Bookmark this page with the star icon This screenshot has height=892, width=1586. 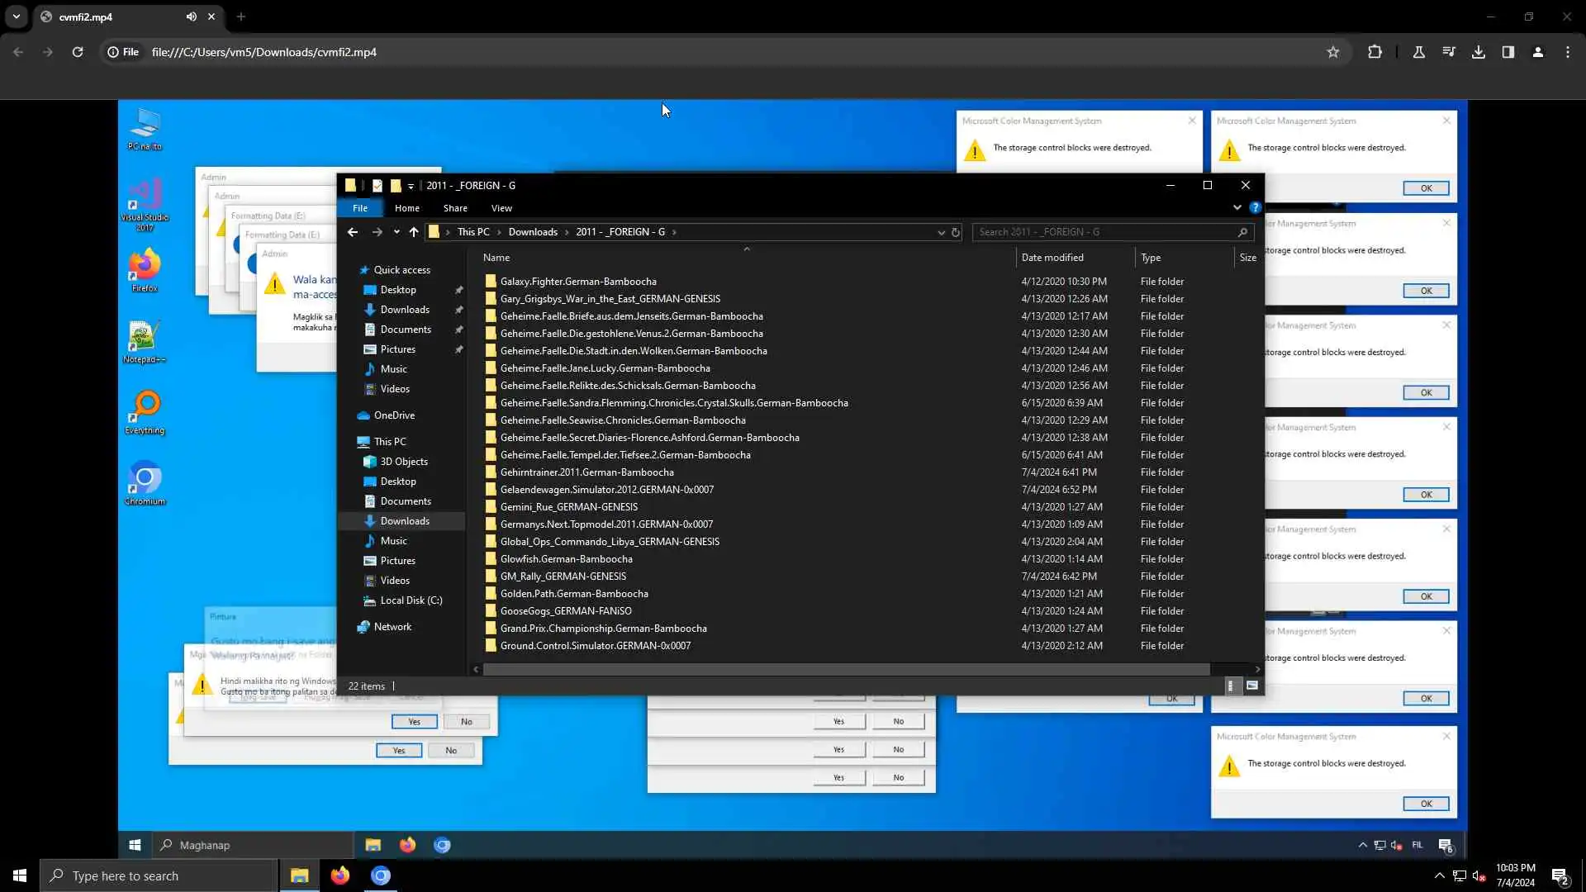[1332, 52]
